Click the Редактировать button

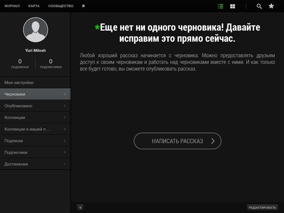(262, 208)
